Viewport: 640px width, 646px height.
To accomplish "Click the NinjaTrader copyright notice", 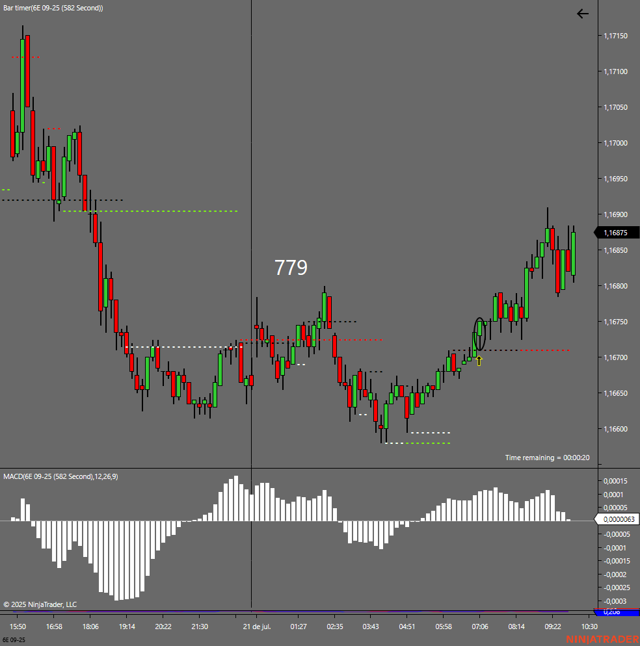I will pos(40,604).
